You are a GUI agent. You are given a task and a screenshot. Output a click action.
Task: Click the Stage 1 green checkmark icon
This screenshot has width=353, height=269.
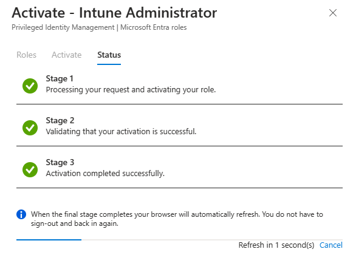[30, 86]
